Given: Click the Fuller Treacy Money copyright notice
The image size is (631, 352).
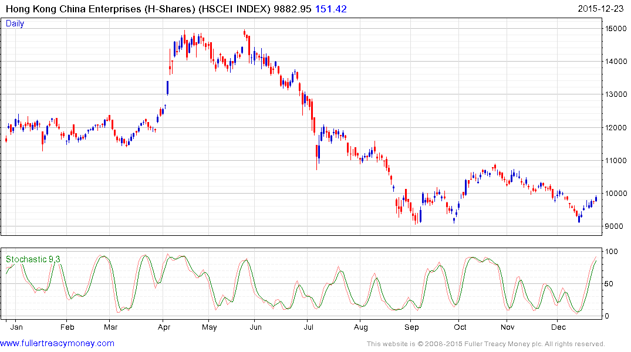Looking at the screenshot, I should 485,344.
